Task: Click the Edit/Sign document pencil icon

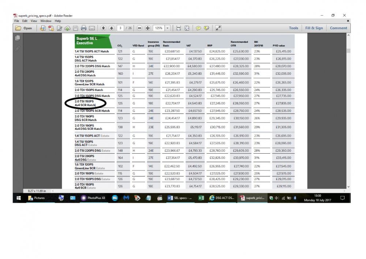Action: [59, 28]
